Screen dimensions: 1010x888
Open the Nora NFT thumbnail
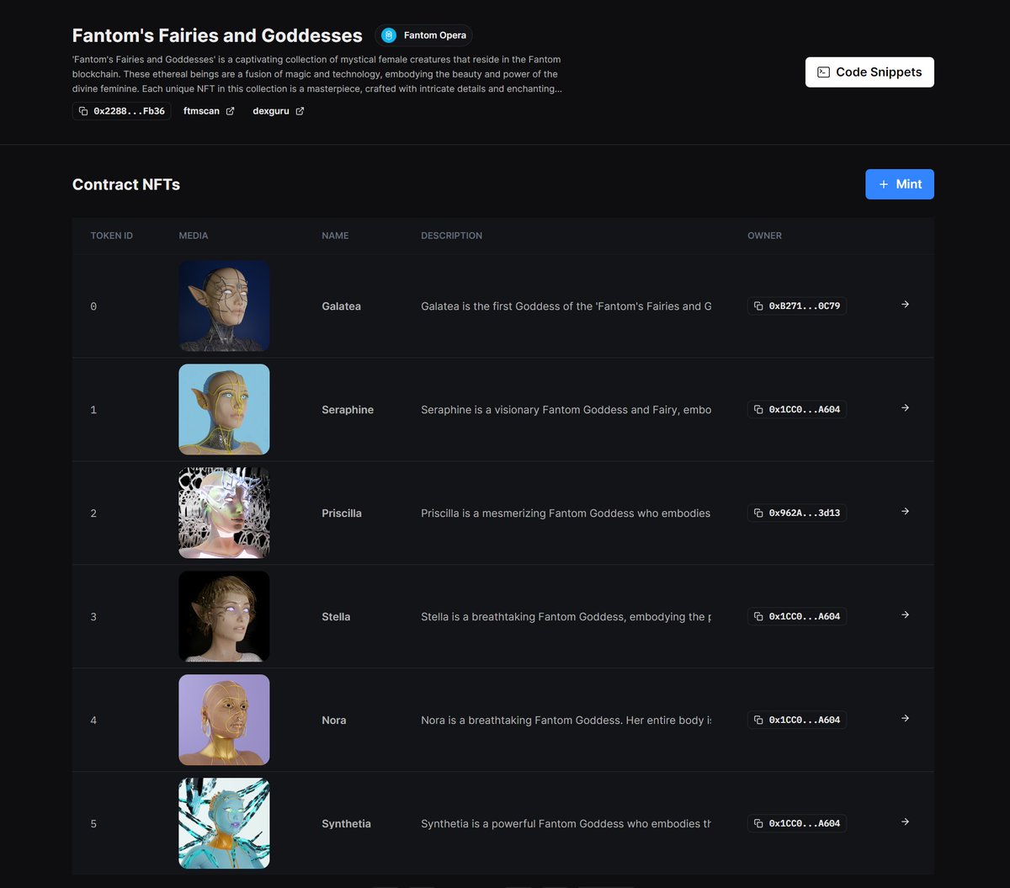[224, 720]
